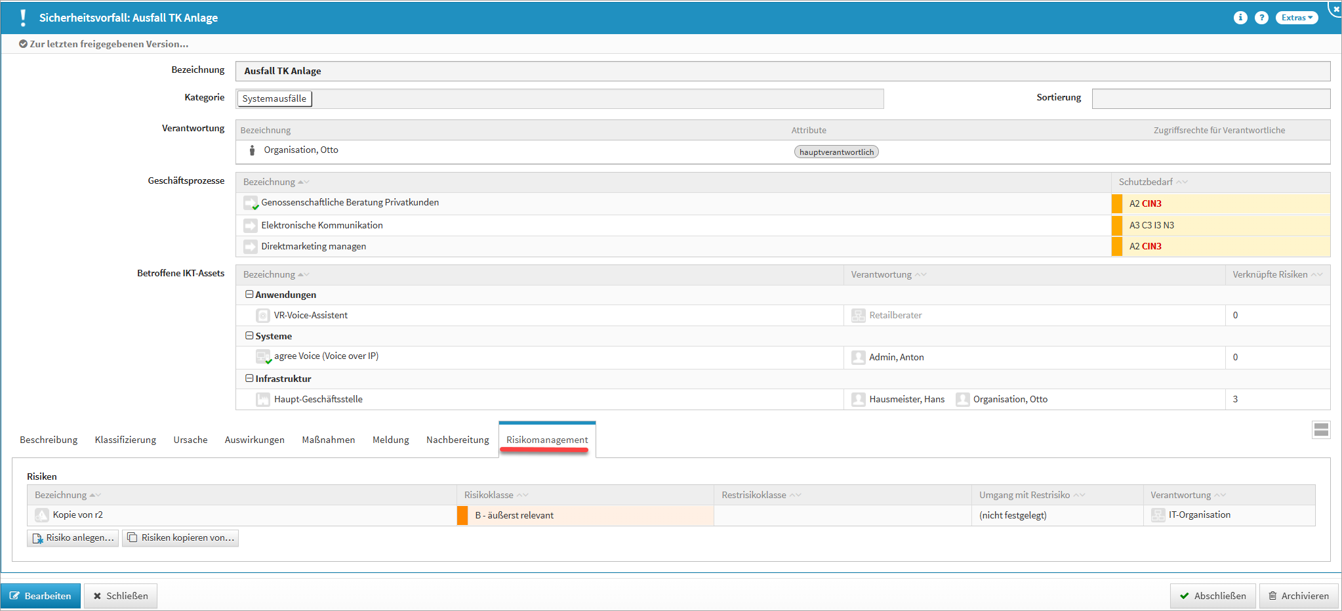
Task: Click the person icon beside Admin, Anton
Action: (858, 357)
